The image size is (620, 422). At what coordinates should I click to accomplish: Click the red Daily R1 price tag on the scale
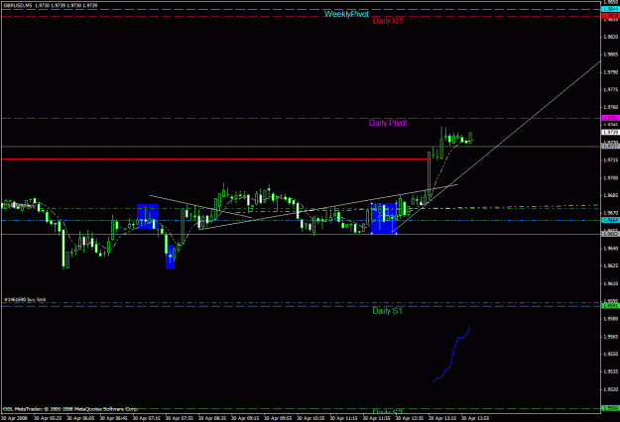(610, 16)
